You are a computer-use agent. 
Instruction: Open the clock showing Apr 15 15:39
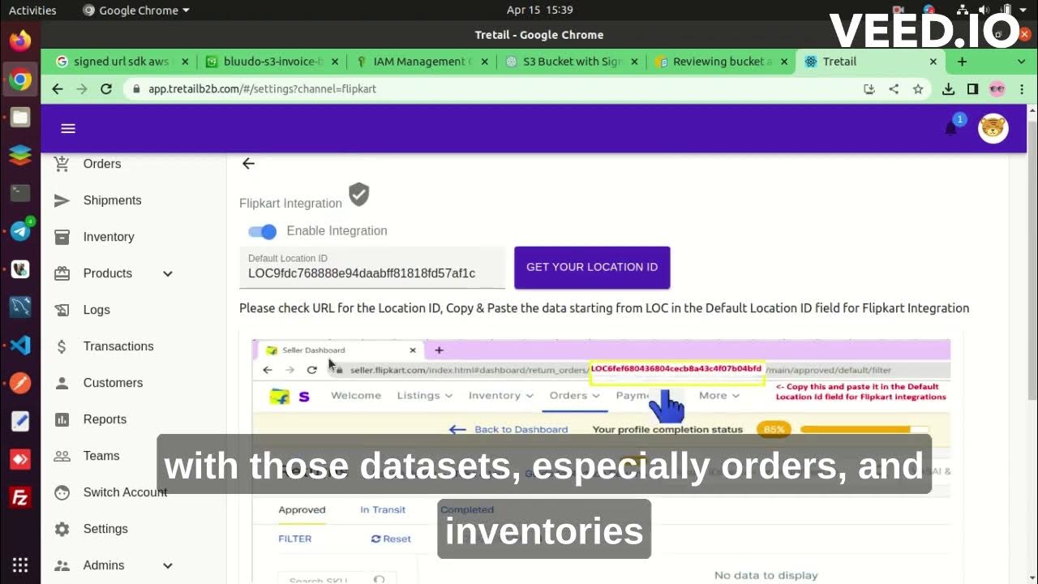[539, 10]
